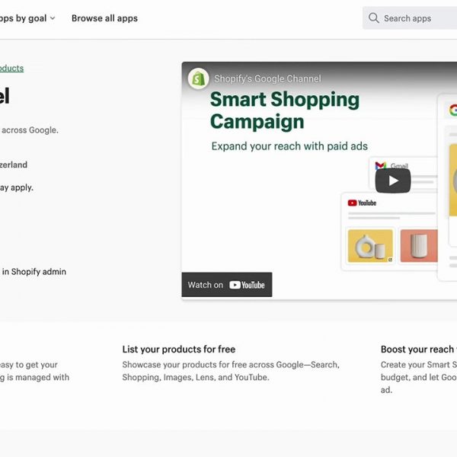Click the Google logo in the video
Screen dimensions: 457x457
(453, 110)
